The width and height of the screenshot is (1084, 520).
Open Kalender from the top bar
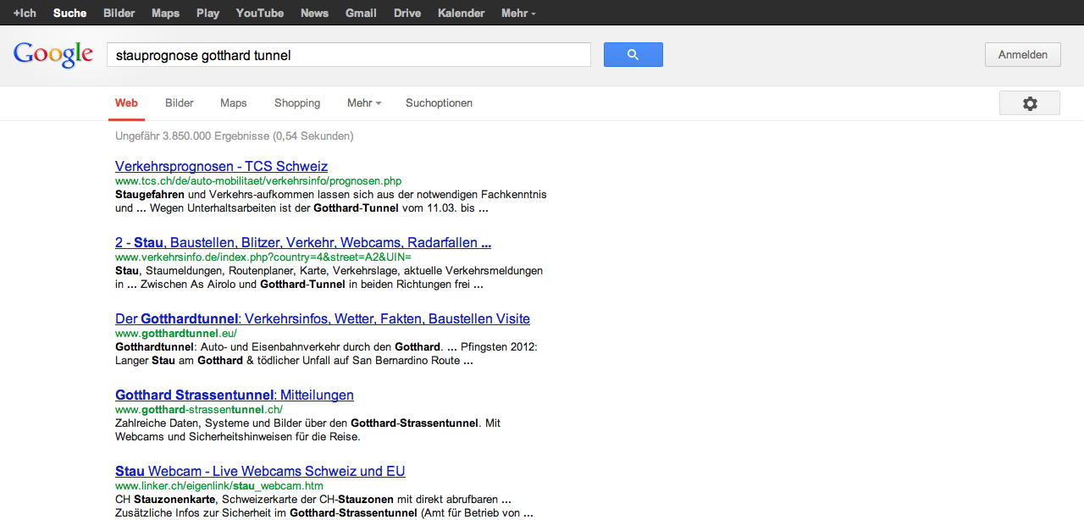(x=461, y=13)
